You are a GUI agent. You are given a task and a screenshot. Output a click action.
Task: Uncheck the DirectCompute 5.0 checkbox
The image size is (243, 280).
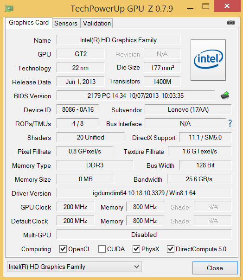(x=171, y=249)
